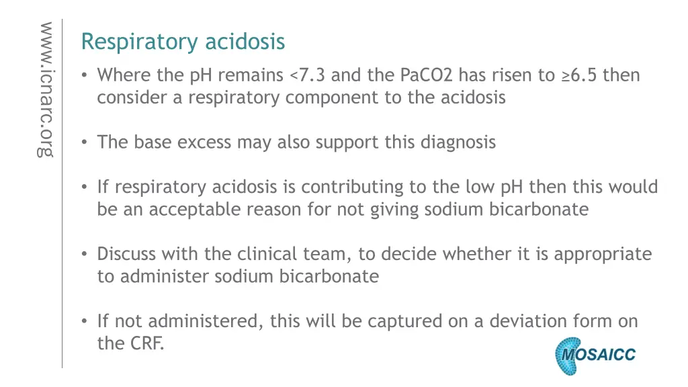Click the first bullet about pH remaining <7.3

click(x=368, y=86)
